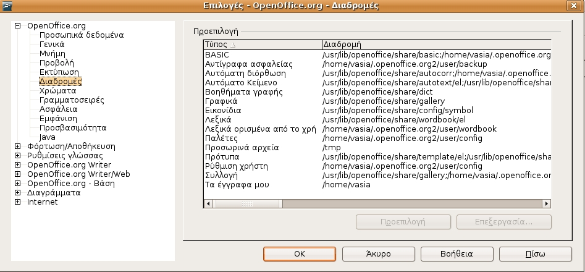
Task: Open the Μνήμη settings page
Action: click(53, 54)
